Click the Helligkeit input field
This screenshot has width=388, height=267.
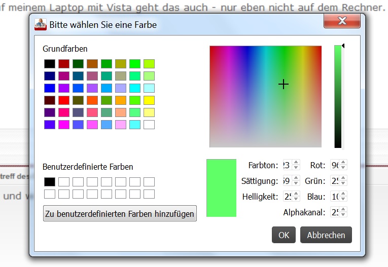[287, 196]
